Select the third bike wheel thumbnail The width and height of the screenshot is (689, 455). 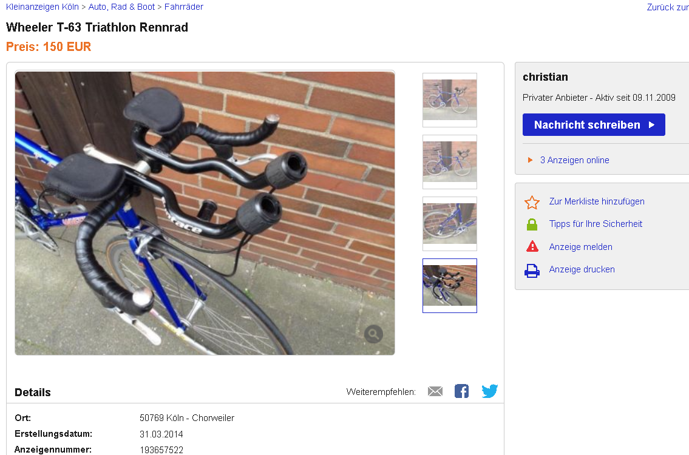[x=450, y=223]
